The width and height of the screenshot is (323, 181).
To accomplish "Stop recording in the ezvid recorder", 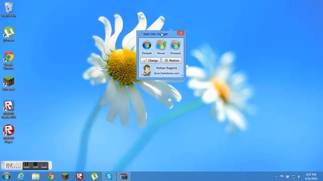I will click(35, 165).
